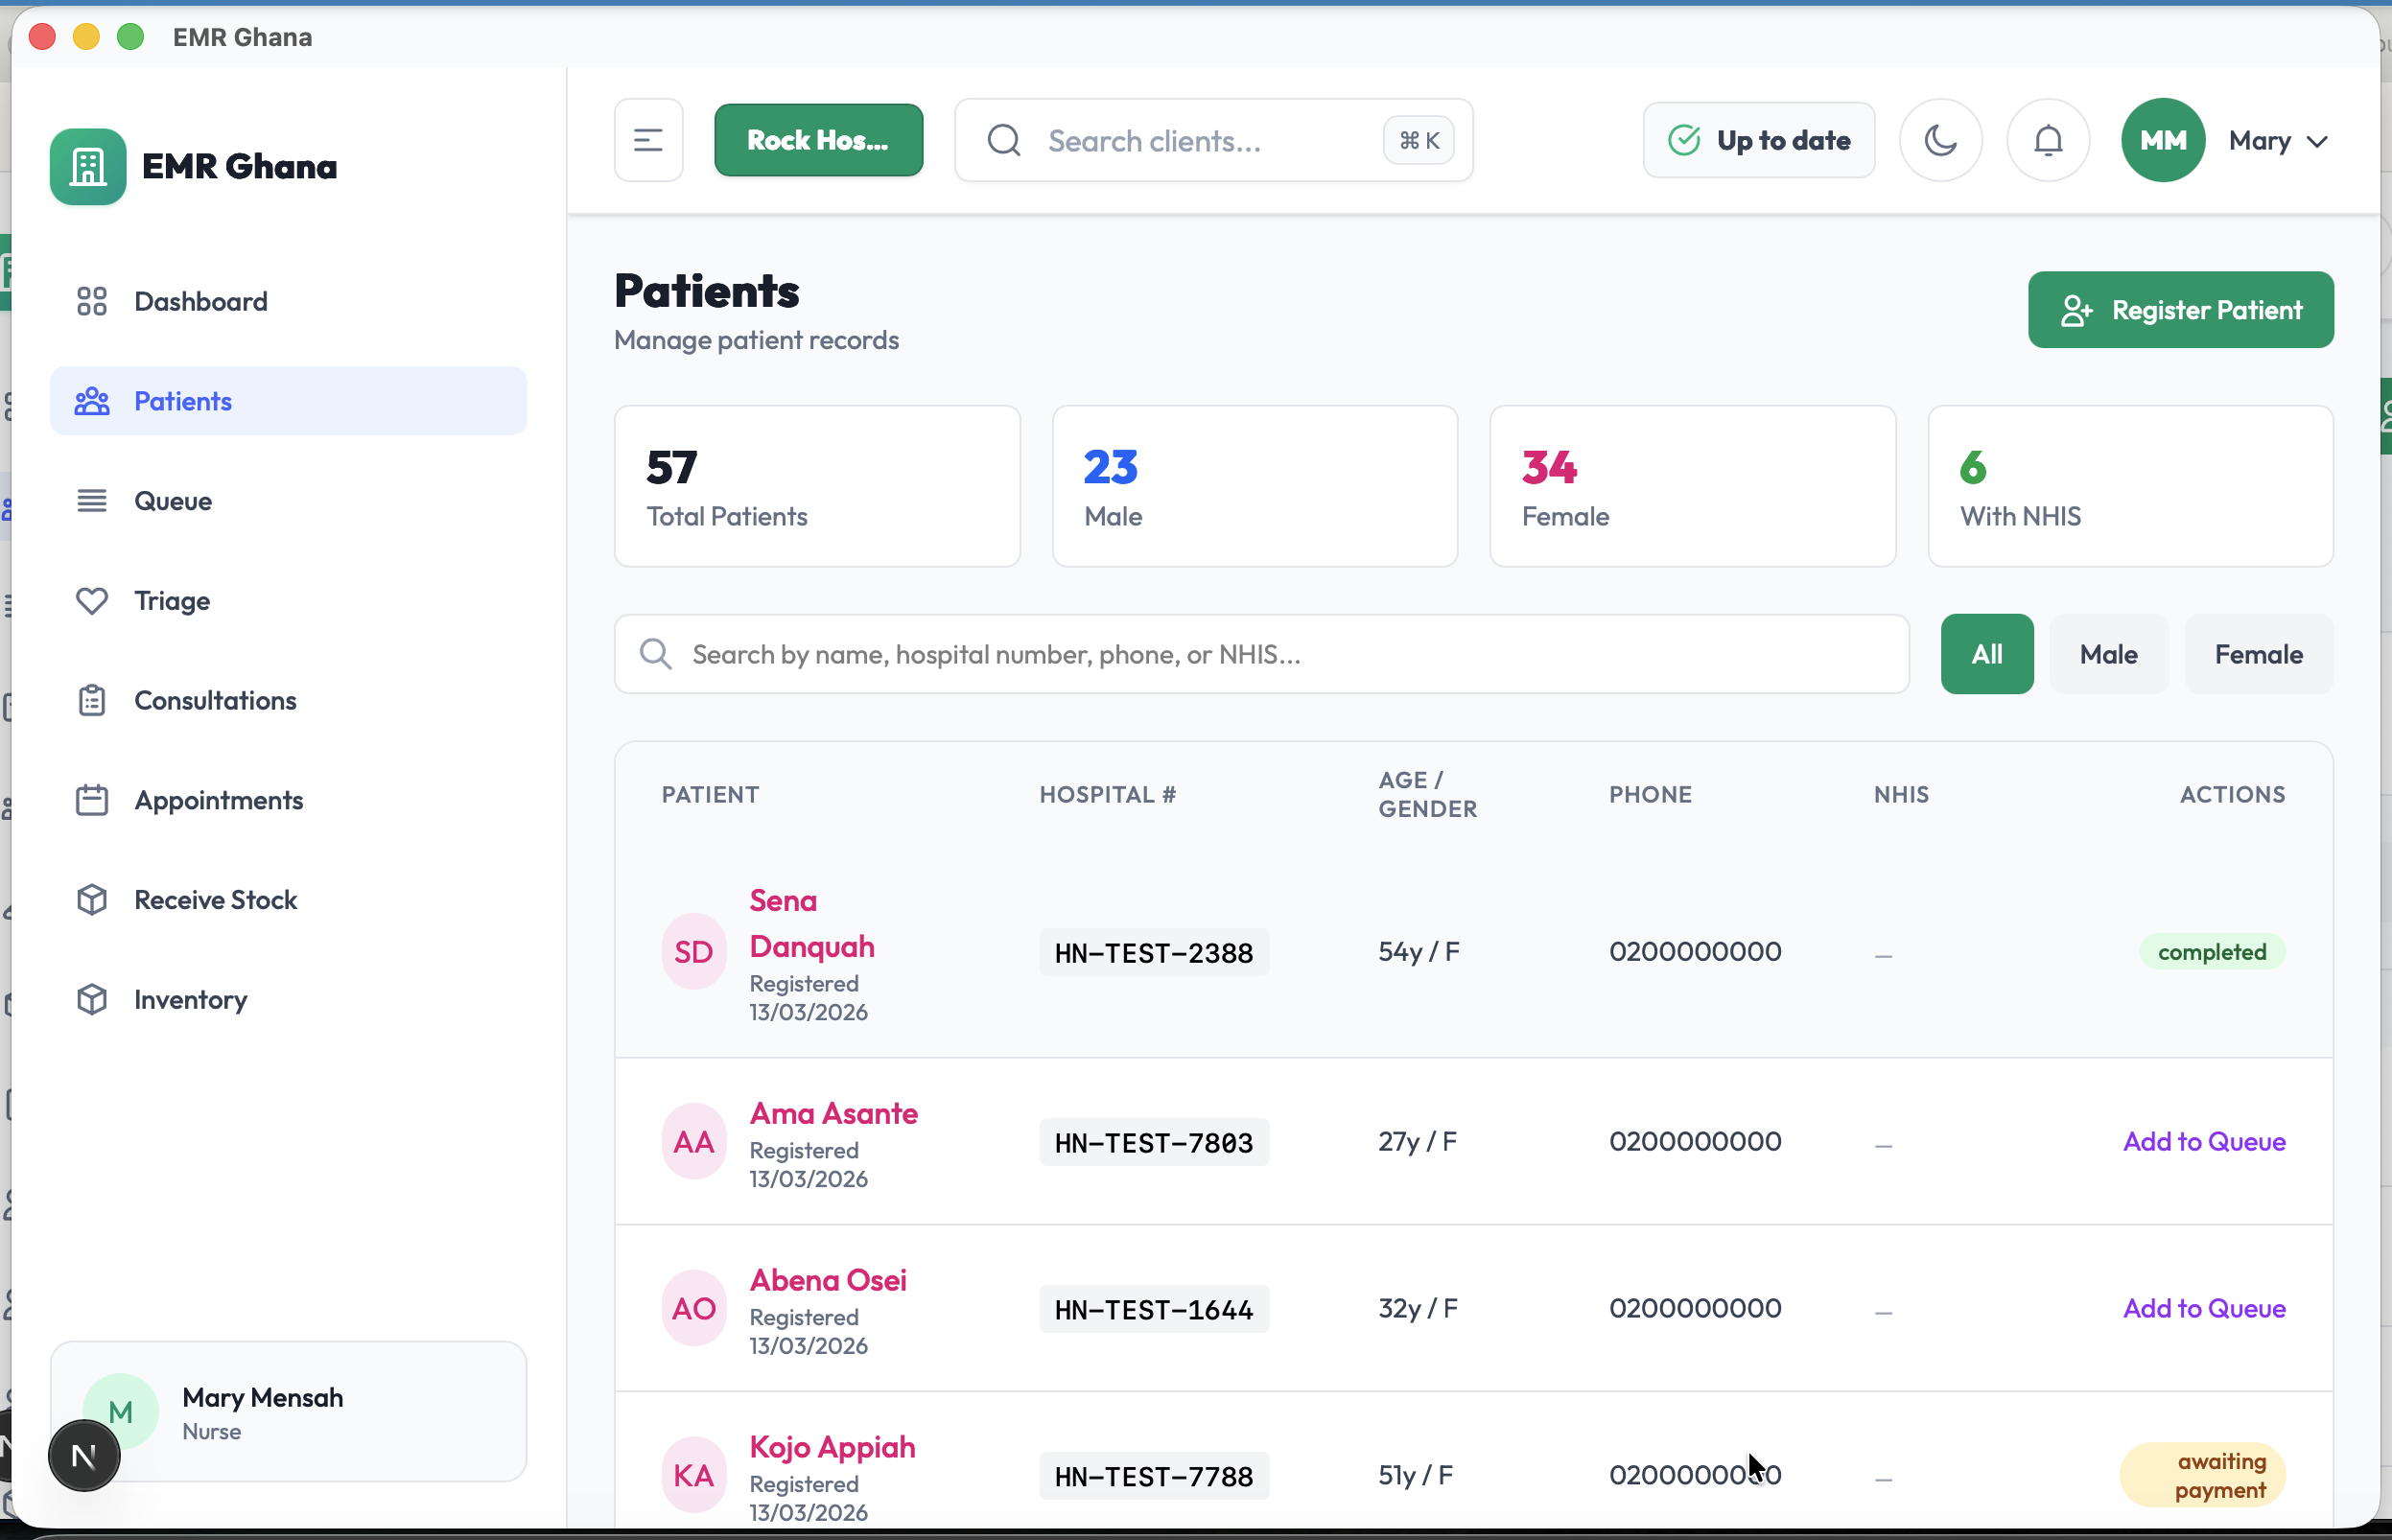The height and width of the screenshot is (1540, 2392).
Task: Add Ama Asante to Queue
Action: pyautogui.click(x=2204, y=1141)
